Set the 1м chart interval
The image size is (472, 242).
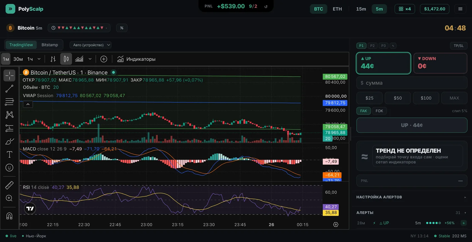pyautogui.click(x=6, y=59)
